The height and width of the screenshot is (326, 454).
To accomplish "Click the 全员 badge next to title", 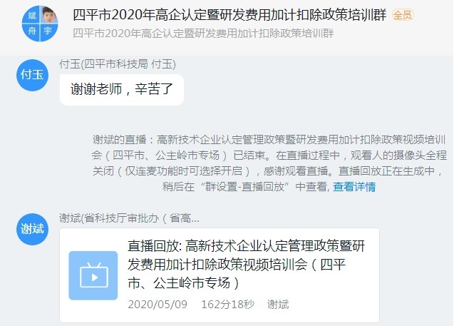I will (x=403, y=15).
